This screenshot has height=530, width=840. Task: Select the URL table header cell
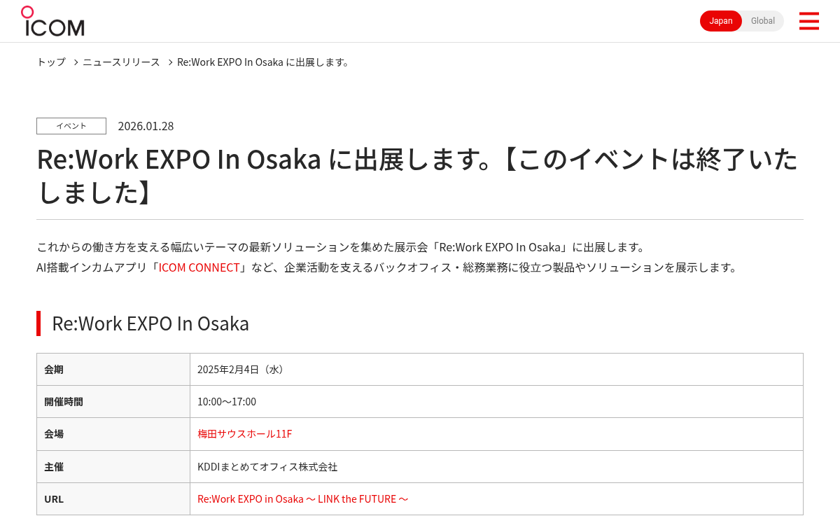(x=113, y=499)
